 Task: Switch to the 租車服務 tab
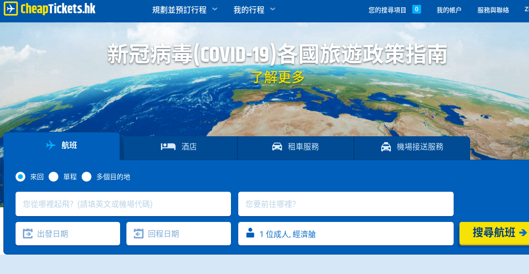(296, 148)
